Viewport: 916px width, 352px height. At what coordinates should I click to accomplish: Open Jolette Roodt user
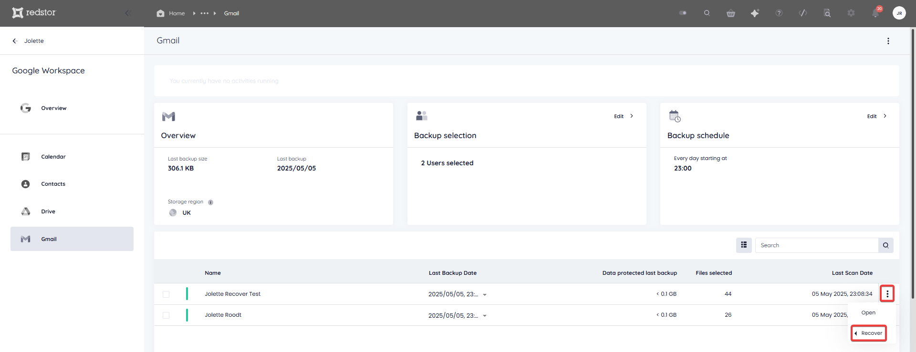click(223, 315)
